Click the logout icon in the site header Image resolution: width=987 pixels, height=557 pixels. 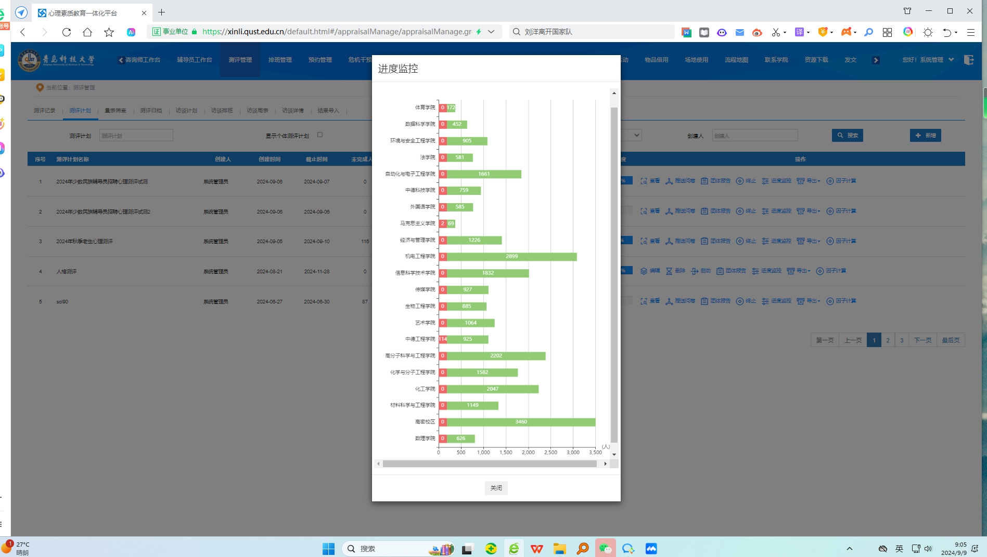[x=968, y=60]
